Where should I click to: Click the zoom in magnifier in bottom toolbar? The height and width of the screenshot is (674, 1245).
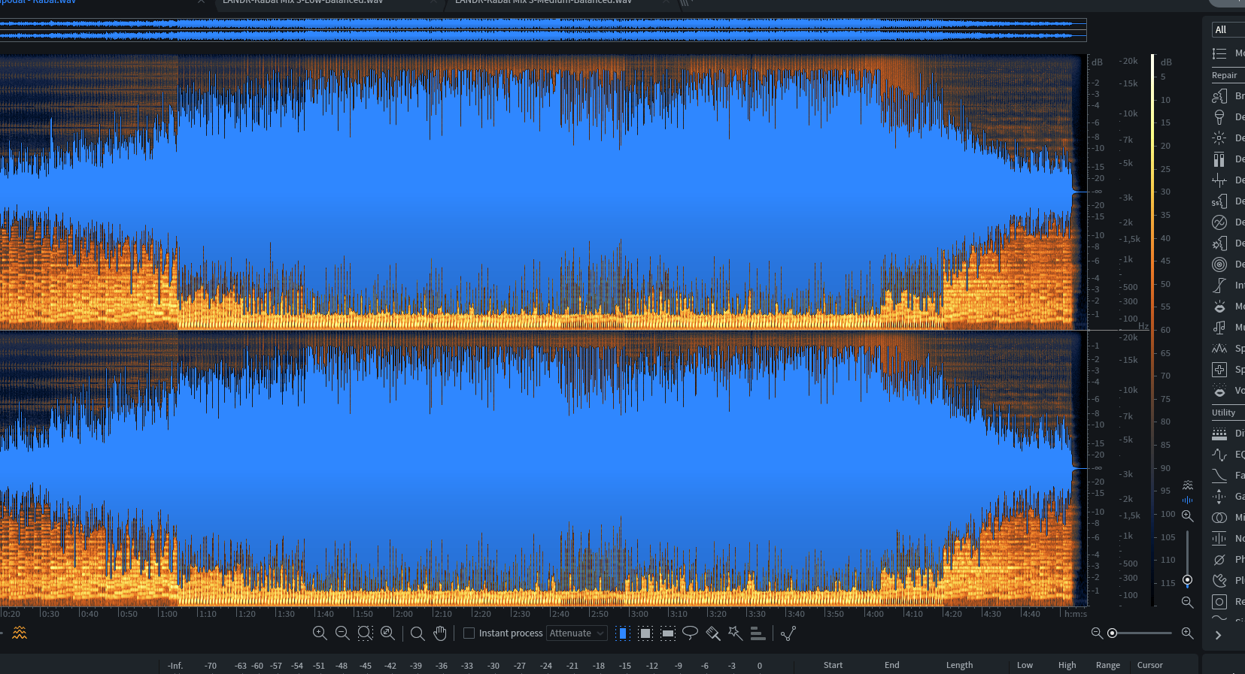pos(320,633)
